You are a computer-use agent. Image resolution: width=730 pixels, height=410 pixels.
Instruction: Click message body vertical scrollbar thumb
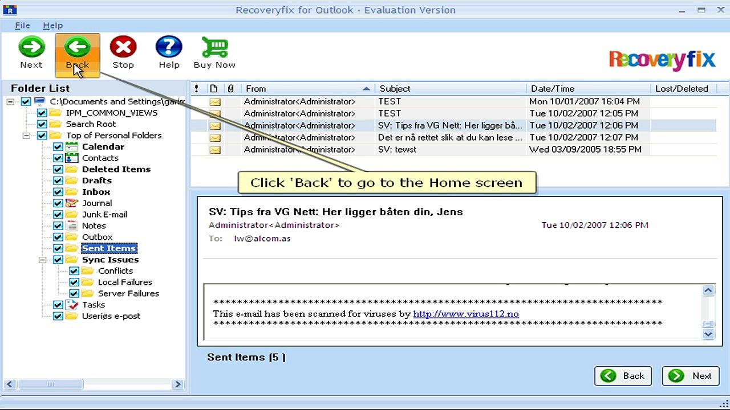[708, 325]
